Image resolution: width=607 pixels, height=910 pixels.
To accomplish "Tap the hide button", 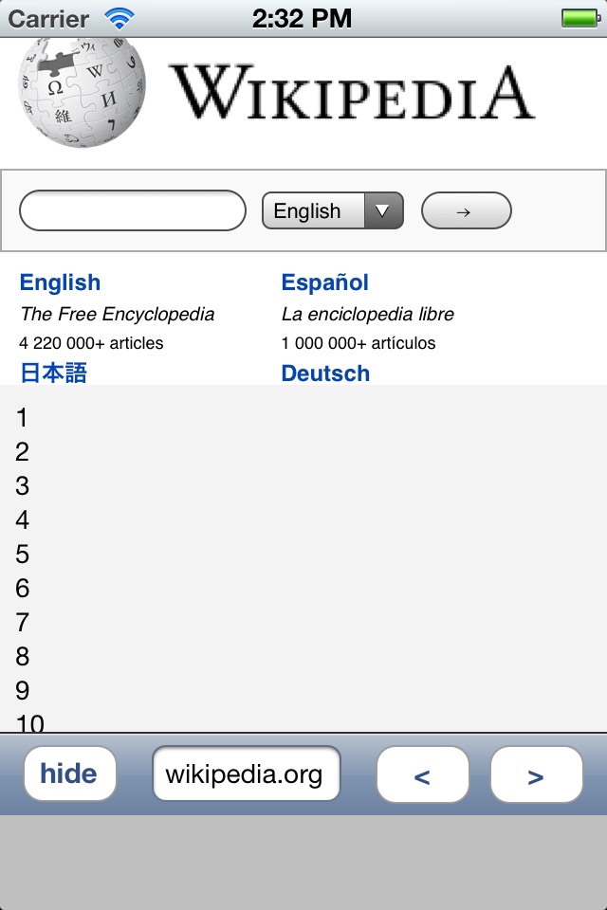I will pos(69,773).
